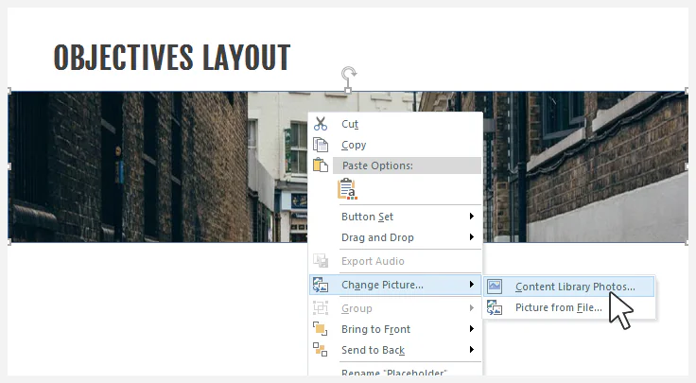The image size is (696, 383).
Task: Select Bring to Front entry
Action: point(395,329)
